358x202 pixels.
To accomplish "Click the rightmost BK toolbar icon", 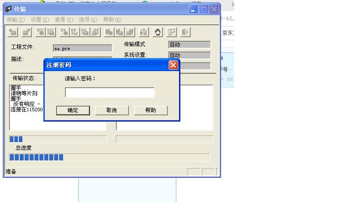I will point(96,32).
